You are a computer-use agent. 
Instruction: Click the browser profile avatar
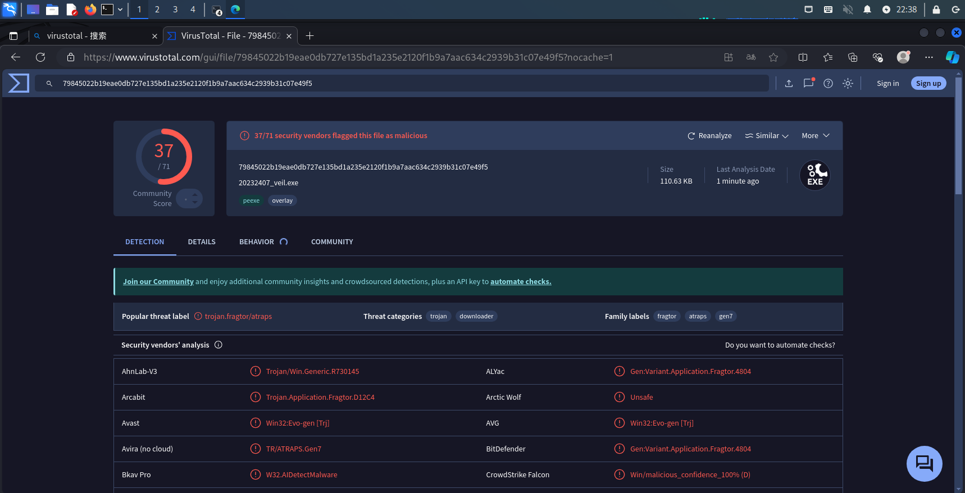tap(903, 57)
